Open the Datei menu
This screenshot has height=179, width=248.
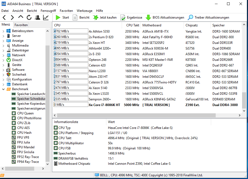5,11
